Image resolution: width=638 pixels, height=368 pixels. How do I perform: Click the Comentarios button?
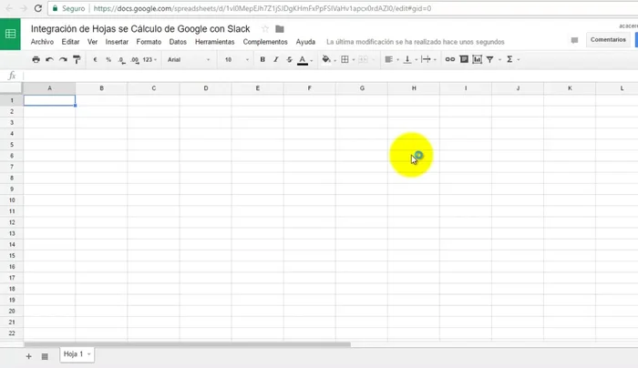(608, 40)
